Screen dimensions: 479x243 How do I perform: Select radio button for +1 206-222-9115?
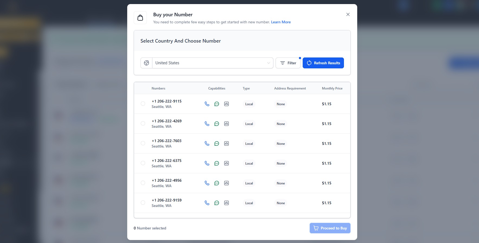click(x=143, y=104)
